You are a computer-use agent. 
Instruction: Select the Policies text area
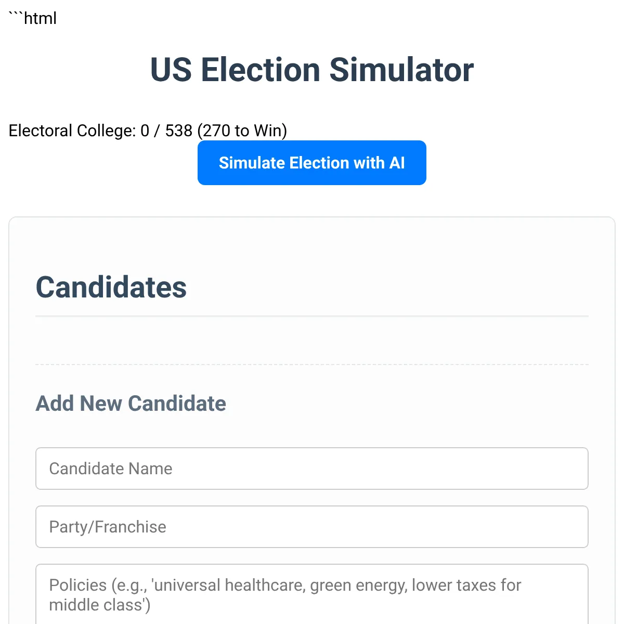[311, 595]
